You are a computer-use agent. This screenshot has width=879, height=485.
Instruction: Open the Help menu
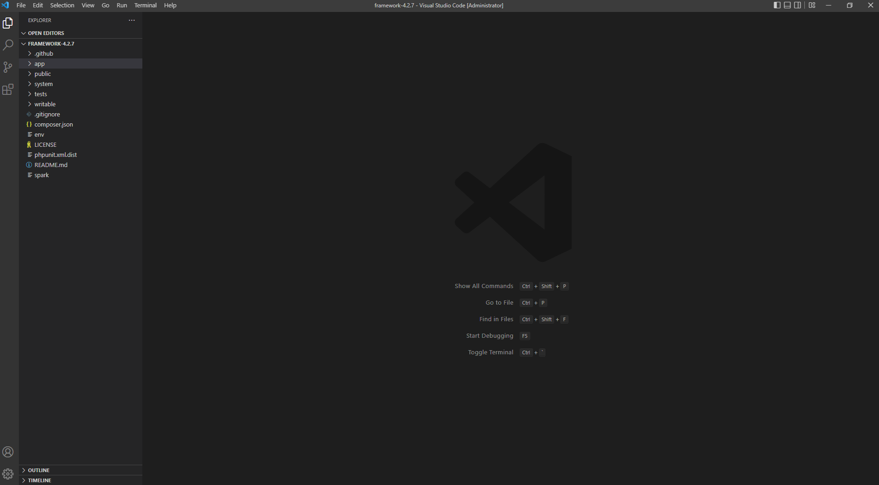coord(170,6)
